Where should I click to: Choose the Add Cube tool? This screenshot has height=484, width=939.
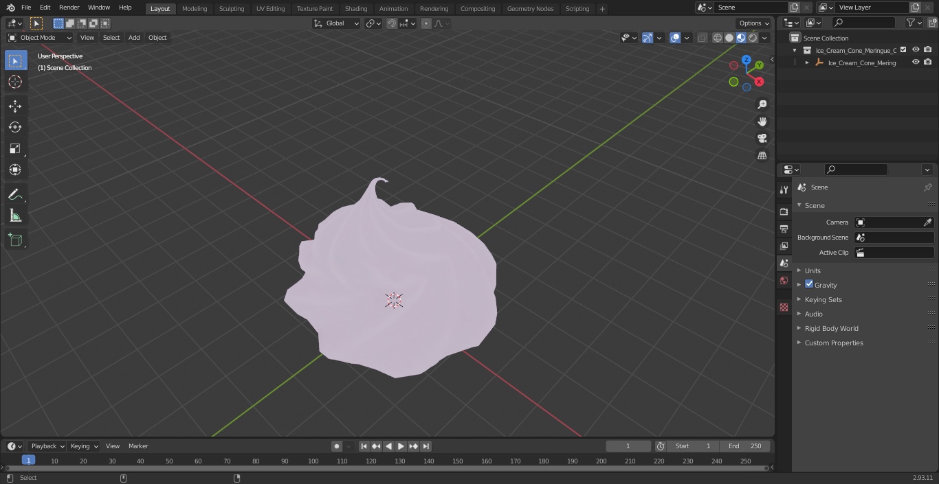(15, 240)
